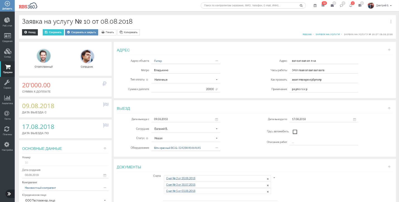Open the Тип оплаты dropdown showing Наличные
This screenshot has width=399, height=202.
[x=186, y=79]
